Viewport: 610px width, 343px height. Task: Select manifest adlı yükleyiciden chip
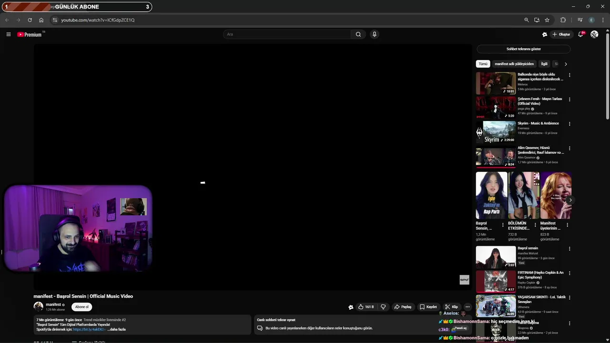click(x=514, y=64)
